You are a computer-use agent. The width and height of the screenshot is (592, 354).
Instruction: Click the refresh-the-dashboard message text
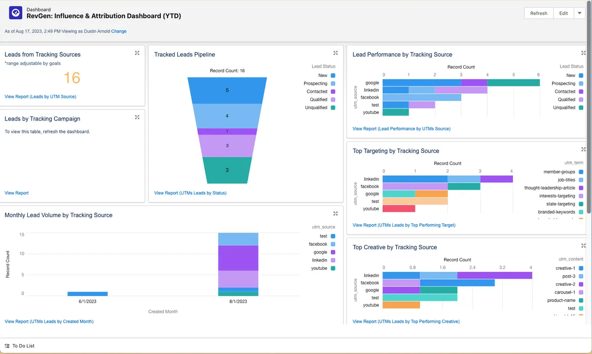coord(47,132)
